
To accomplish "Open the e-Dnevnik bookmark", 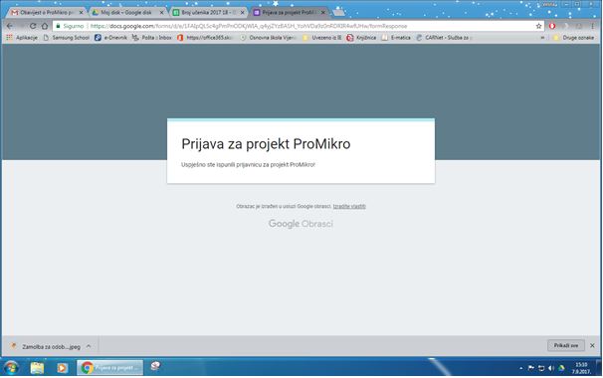I will 110,38.
